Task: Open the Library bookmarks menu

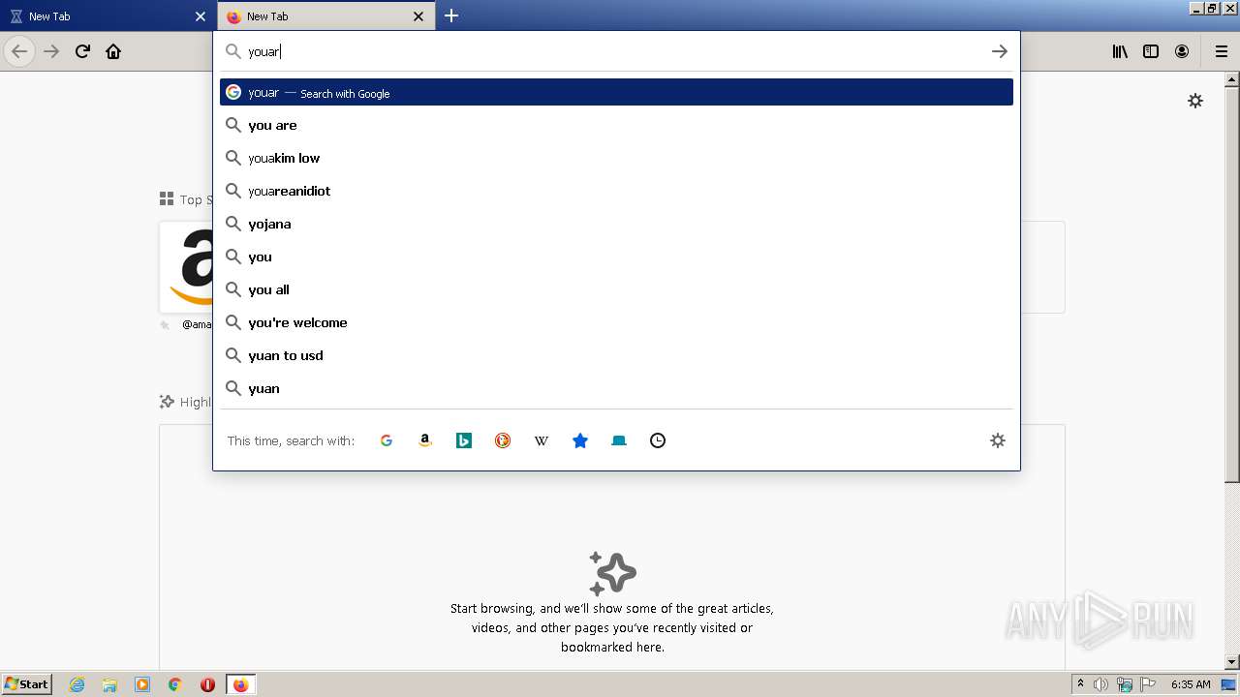Action: [x=1120, y=51]
